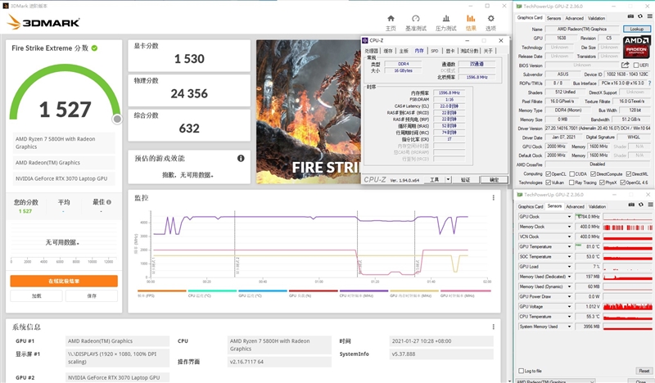This screenshot has width=655, height=383.
Task: Toggle the CUDA checkbox
Action: point(571,173)
